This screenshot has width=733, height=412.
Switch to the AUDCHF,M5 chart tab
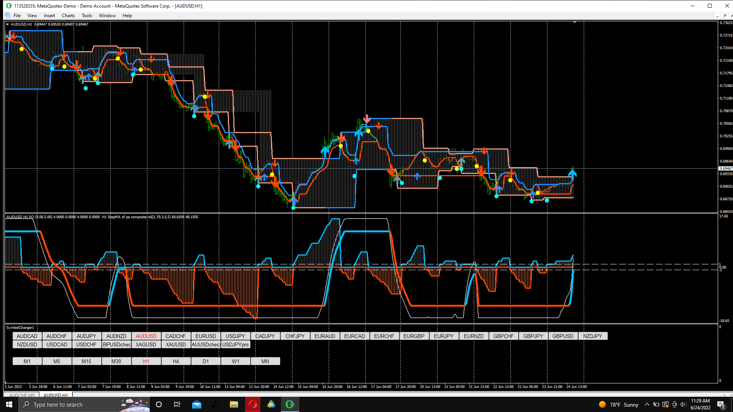22,395
